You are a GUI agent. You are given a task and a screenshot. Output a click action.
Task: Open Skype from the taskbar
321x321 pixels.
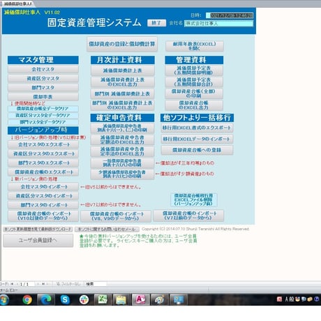point(65,299)
